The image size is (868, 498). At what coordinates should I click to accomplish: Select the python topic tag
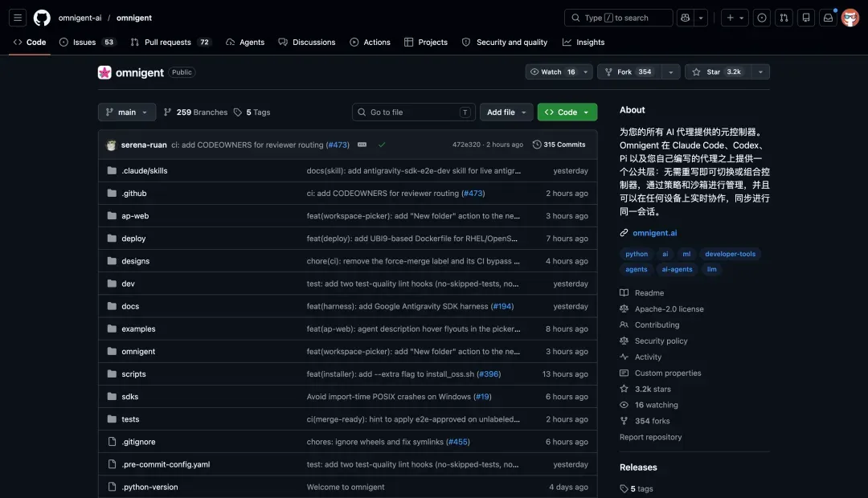[x=637, y=254]
